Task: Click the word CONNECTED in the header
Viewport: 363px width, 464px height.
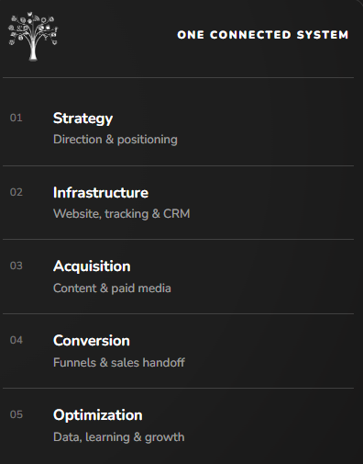Action: [250, 35]
